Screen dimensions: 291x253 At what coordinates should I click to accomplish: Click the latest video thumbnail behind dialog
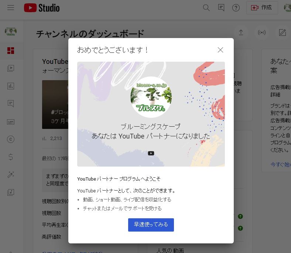click(55, 105)
